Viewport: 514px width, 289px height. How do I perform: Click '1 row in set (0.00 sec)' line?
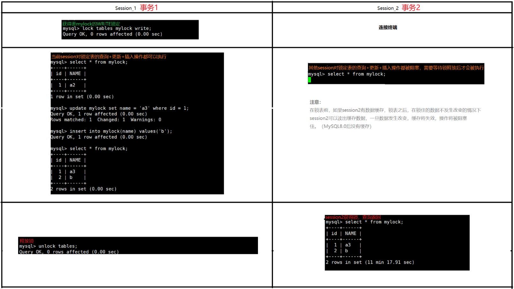[82, 97]
